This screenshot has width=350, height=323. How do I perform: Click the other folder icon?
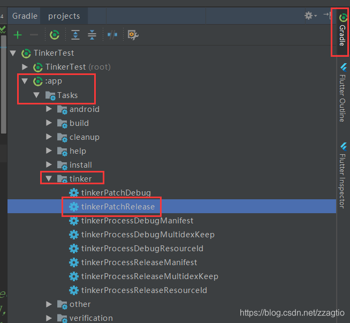pos(62,305)
